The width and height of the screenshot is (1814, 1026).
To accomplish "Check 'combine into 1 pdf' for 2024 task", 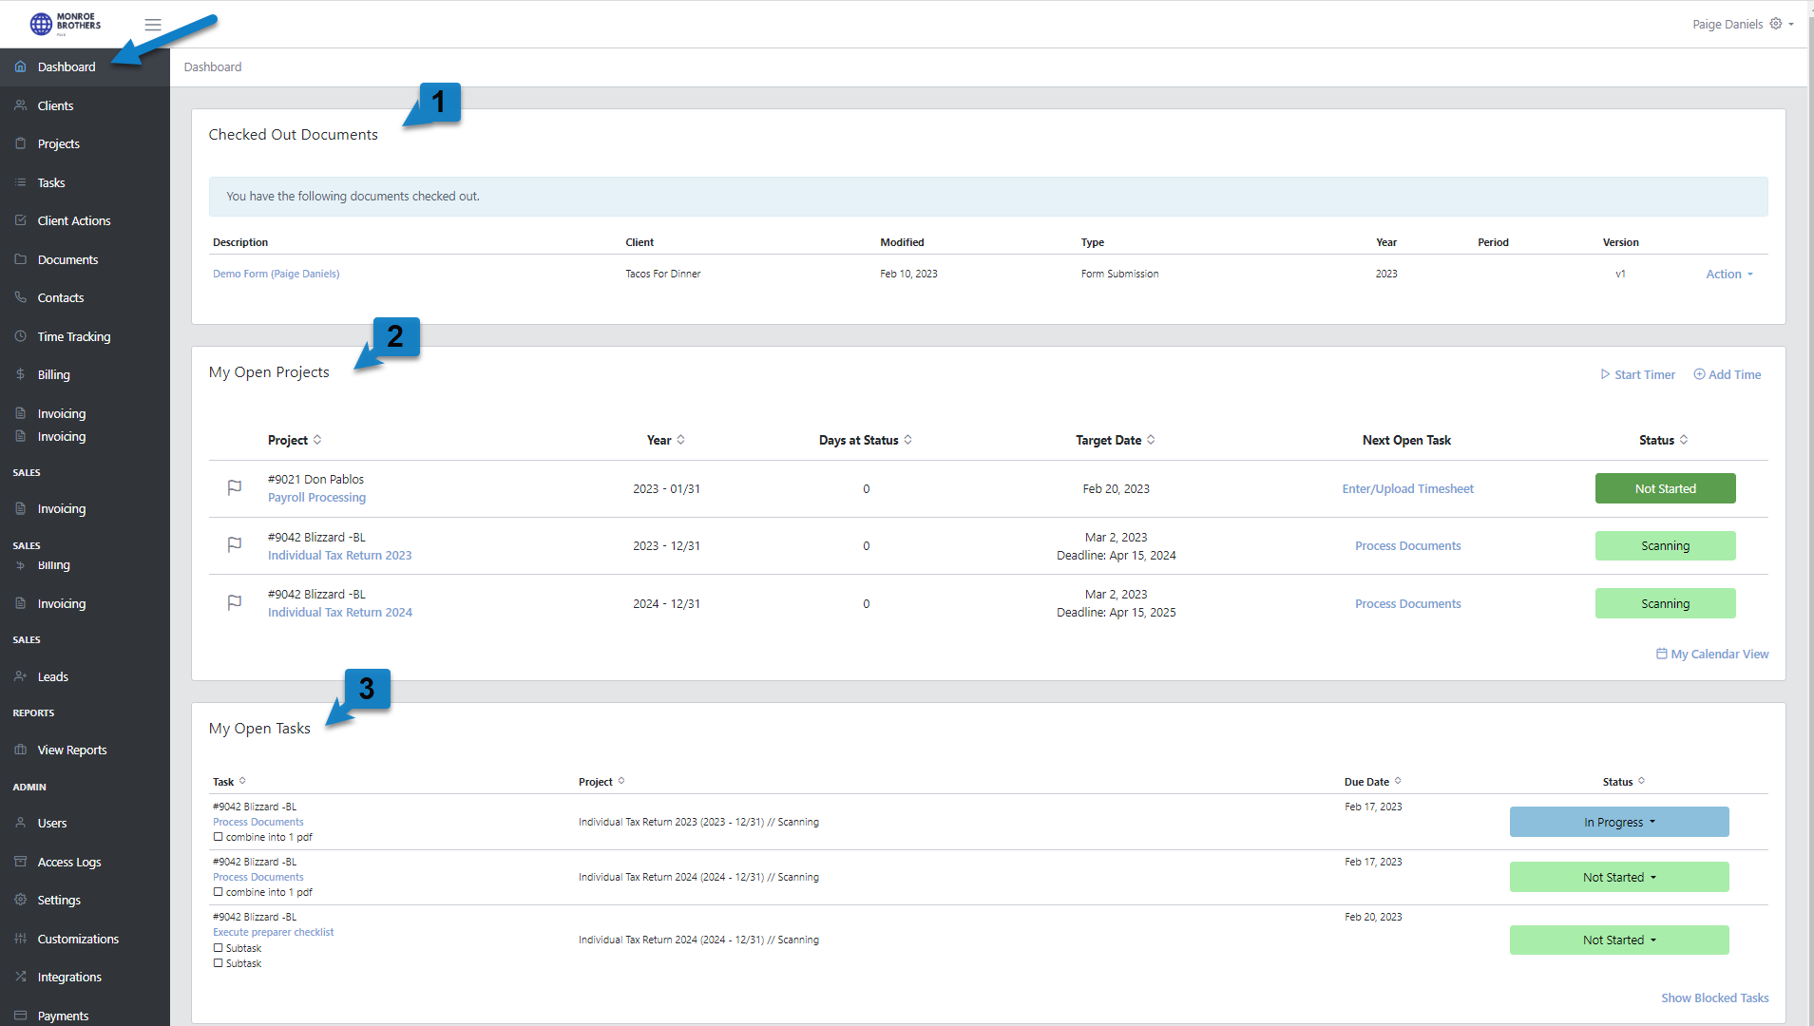I will click(219, 892).
